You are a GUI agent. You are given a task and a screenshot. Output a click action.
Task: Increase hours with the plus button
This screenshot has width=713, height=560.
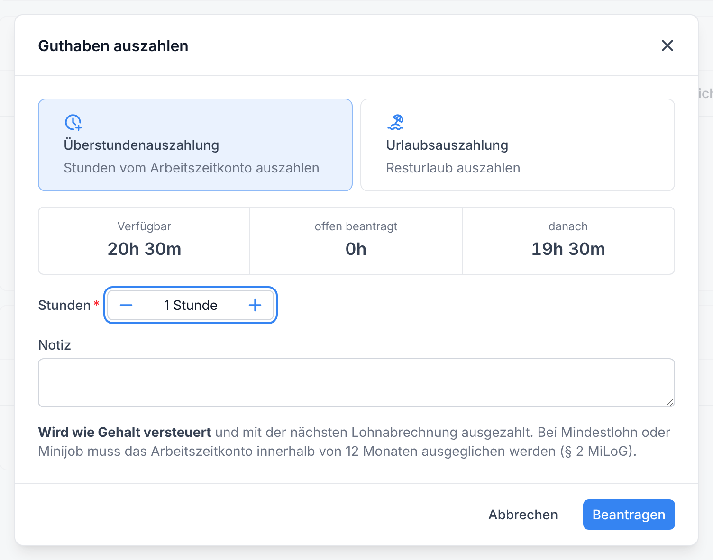[255, 305]
